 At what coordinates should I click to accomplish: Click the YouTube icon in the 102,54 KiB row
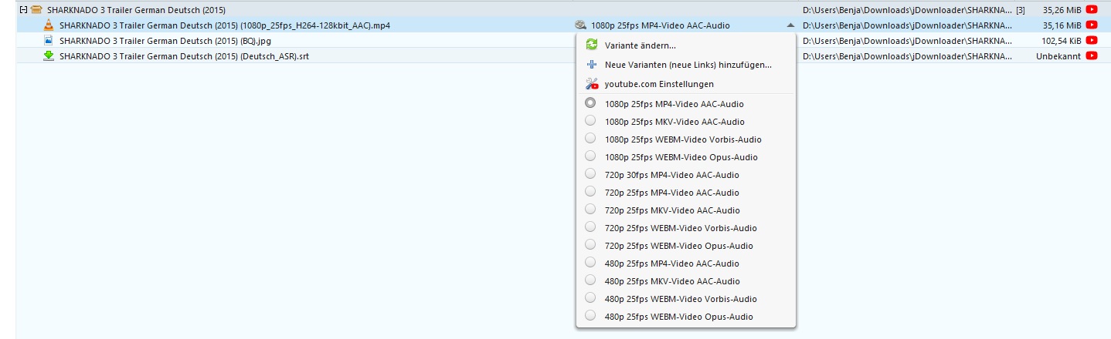coord(1092,40)
